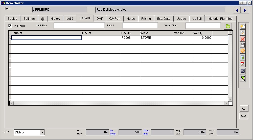The image size is (253, 140).
Task: Click the edit record pencil icon
Action: (243, 33)
